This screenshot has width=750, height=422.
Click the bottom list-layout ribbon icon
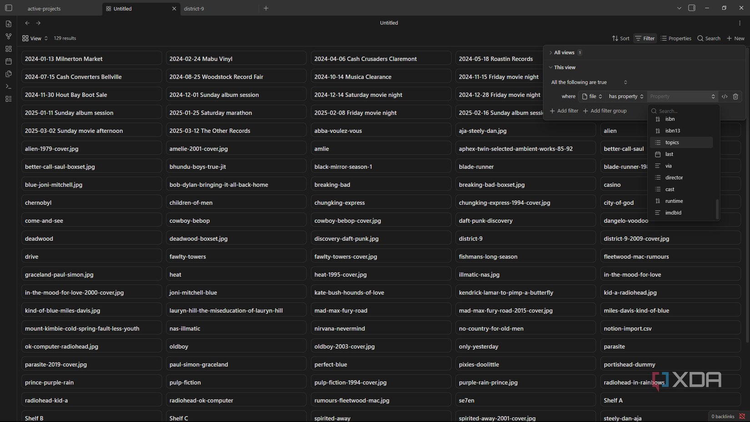(9, 99)
